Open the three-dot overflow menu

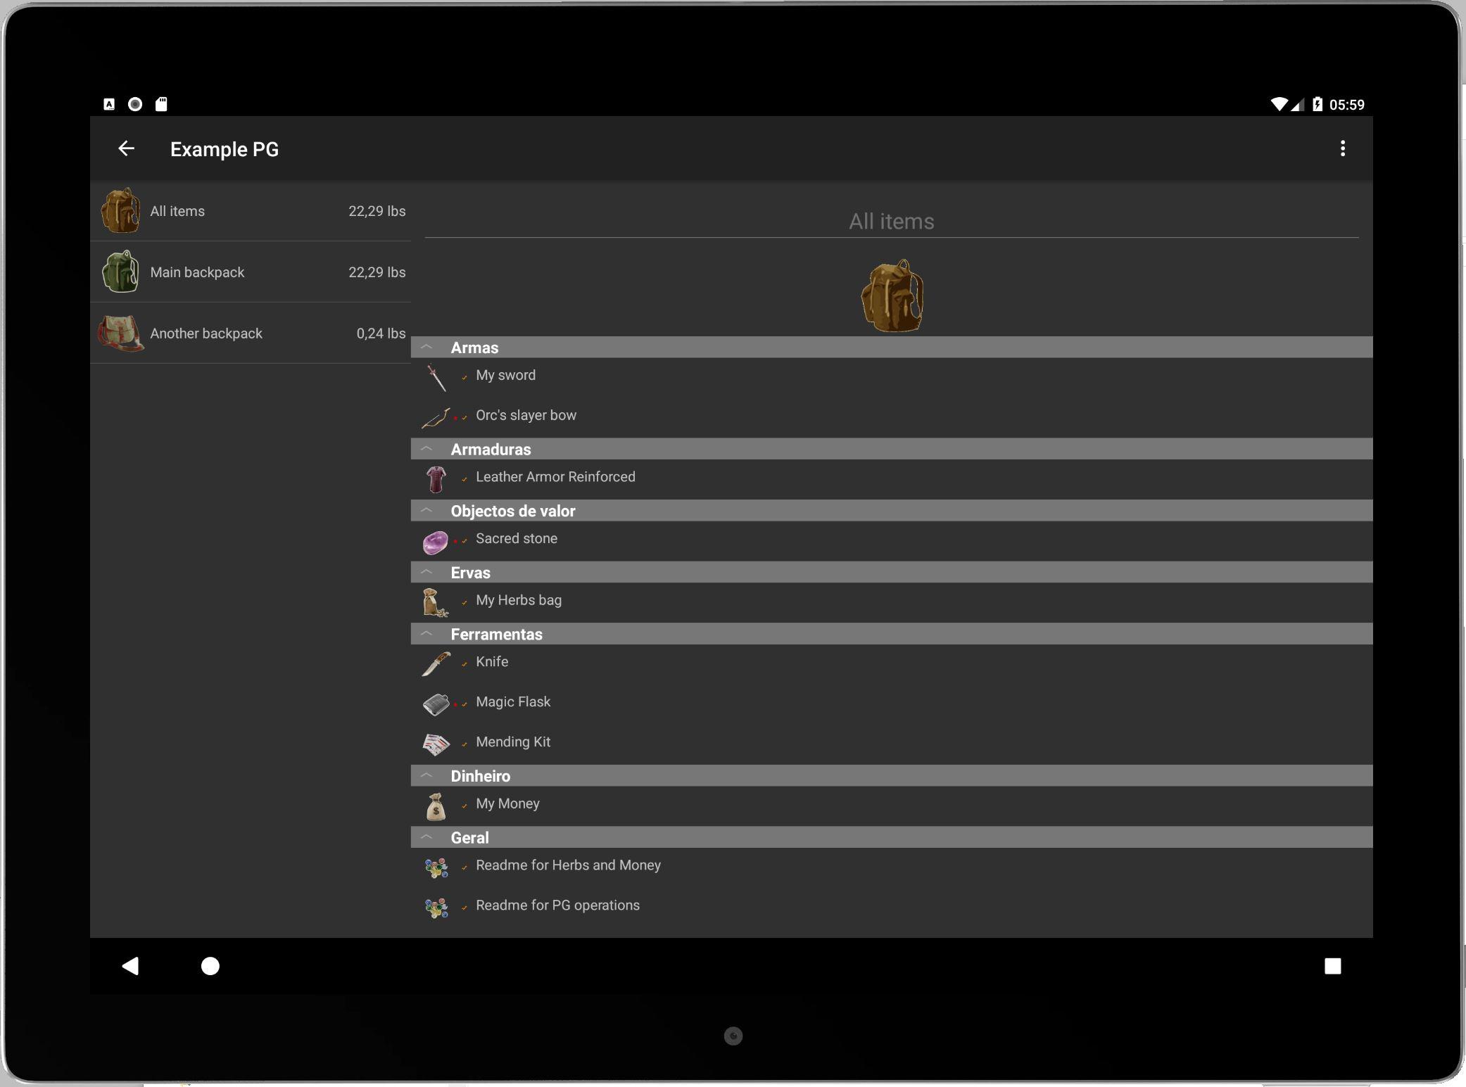(x=1342, y=148)
